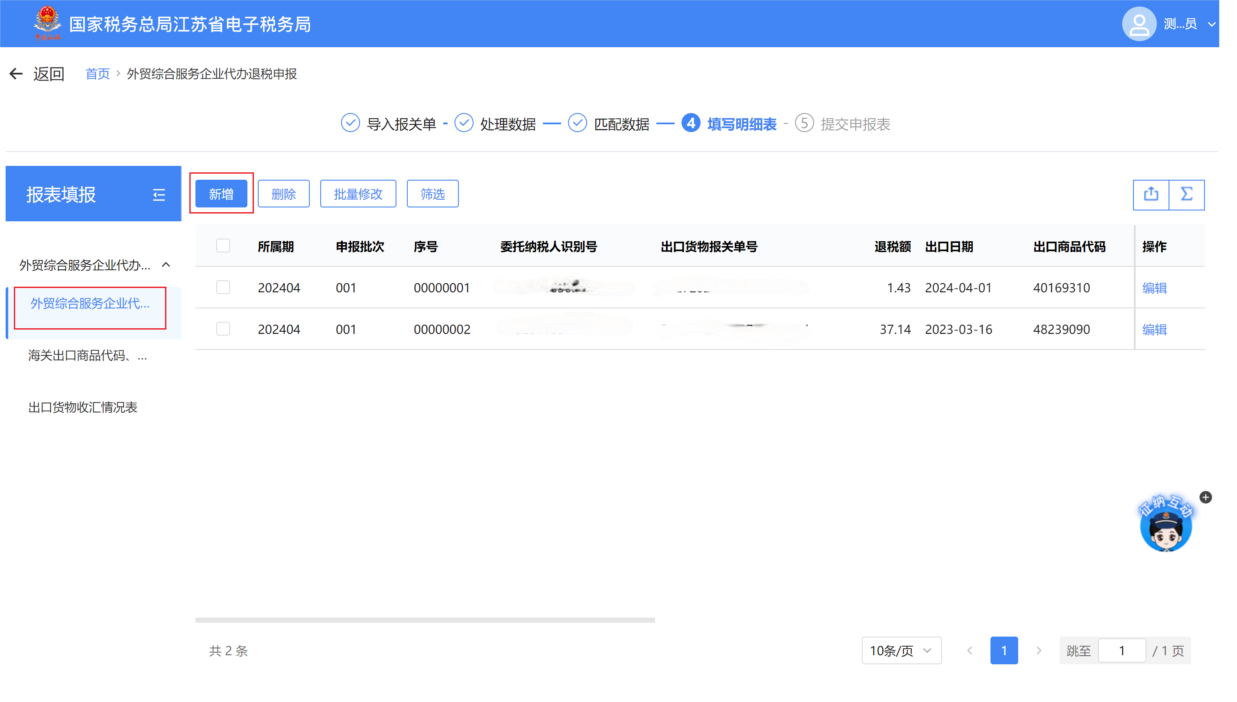
Task: Click the sigma summation icon
Action: click(x=1186, y=194)
